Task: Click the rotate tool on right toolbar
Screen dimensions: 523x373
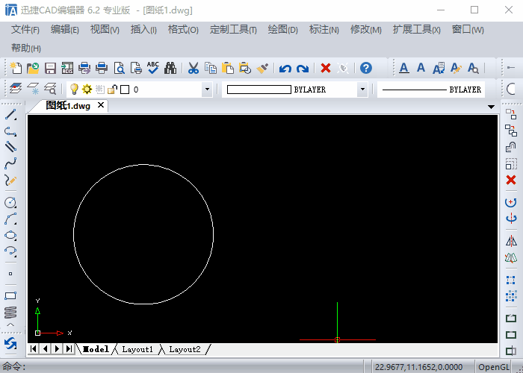Action: click(511, 202)
